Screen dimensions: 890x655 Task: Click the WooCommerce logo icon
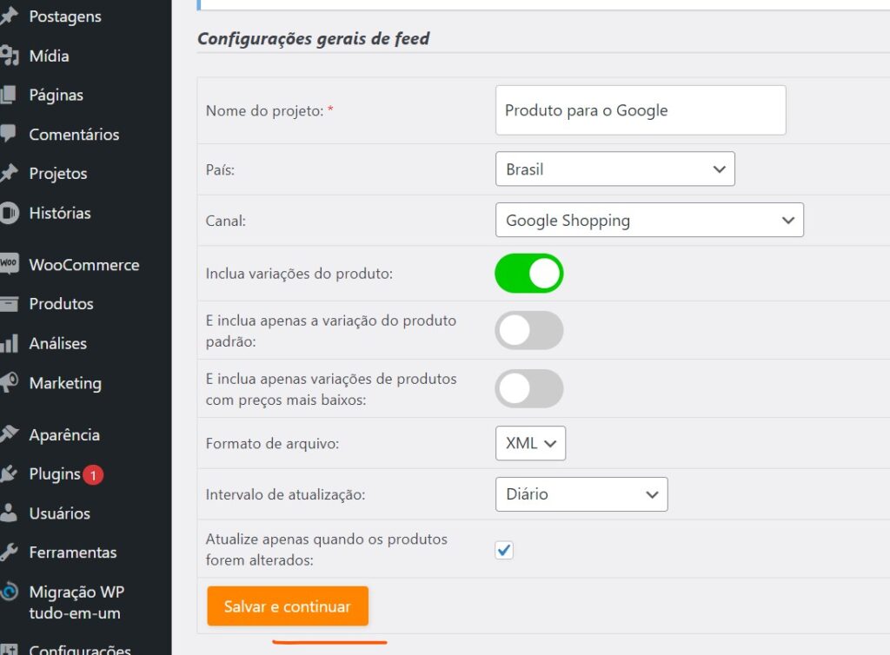coord(10,265)
